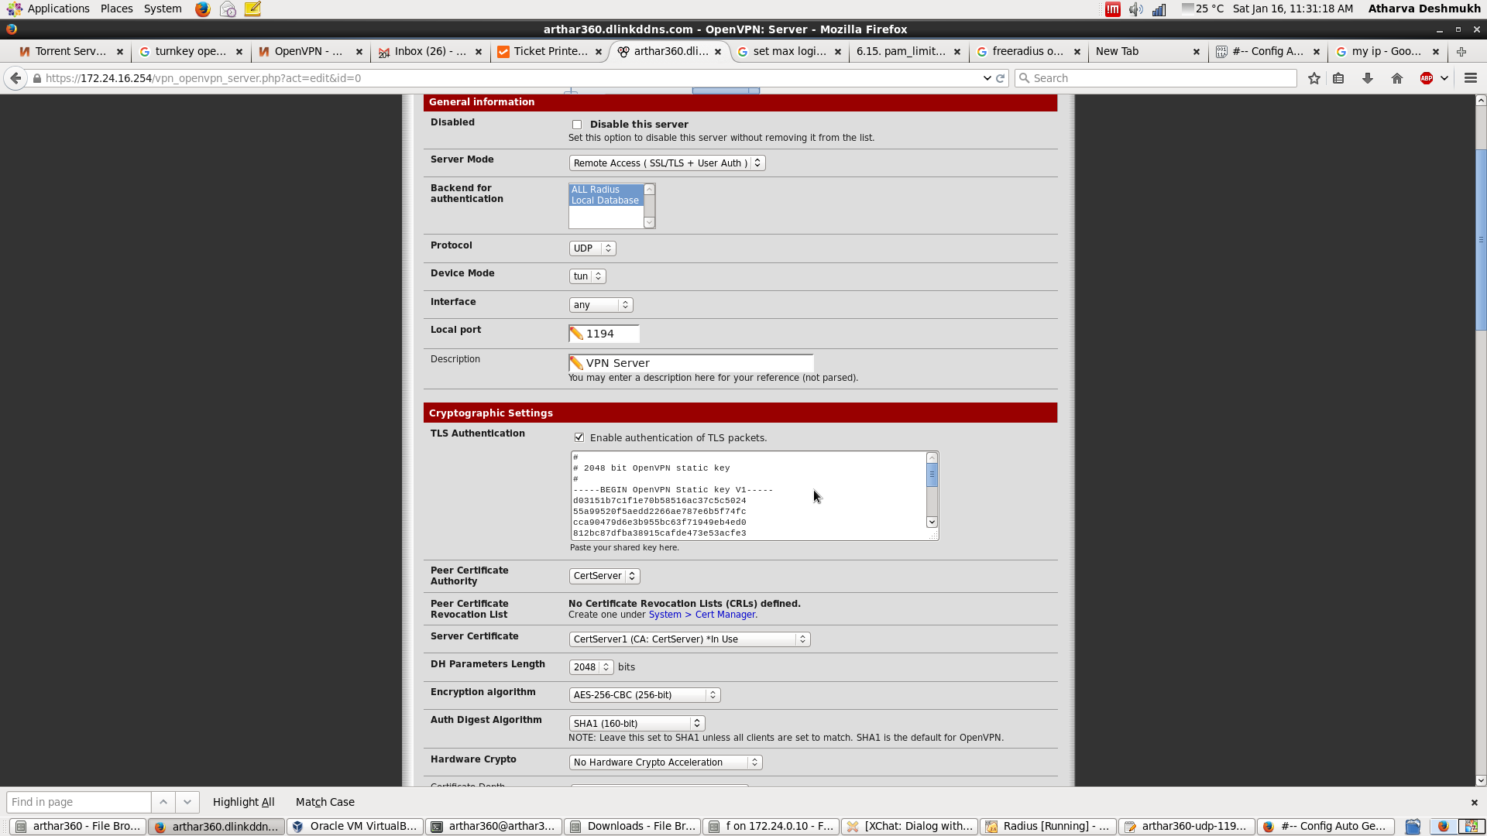
Task: Click the red input method icon in tray
Action: click(1113, 9)
